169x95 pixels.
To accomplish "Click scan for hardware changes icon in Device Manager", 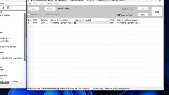I will click(x=3, y=8).
